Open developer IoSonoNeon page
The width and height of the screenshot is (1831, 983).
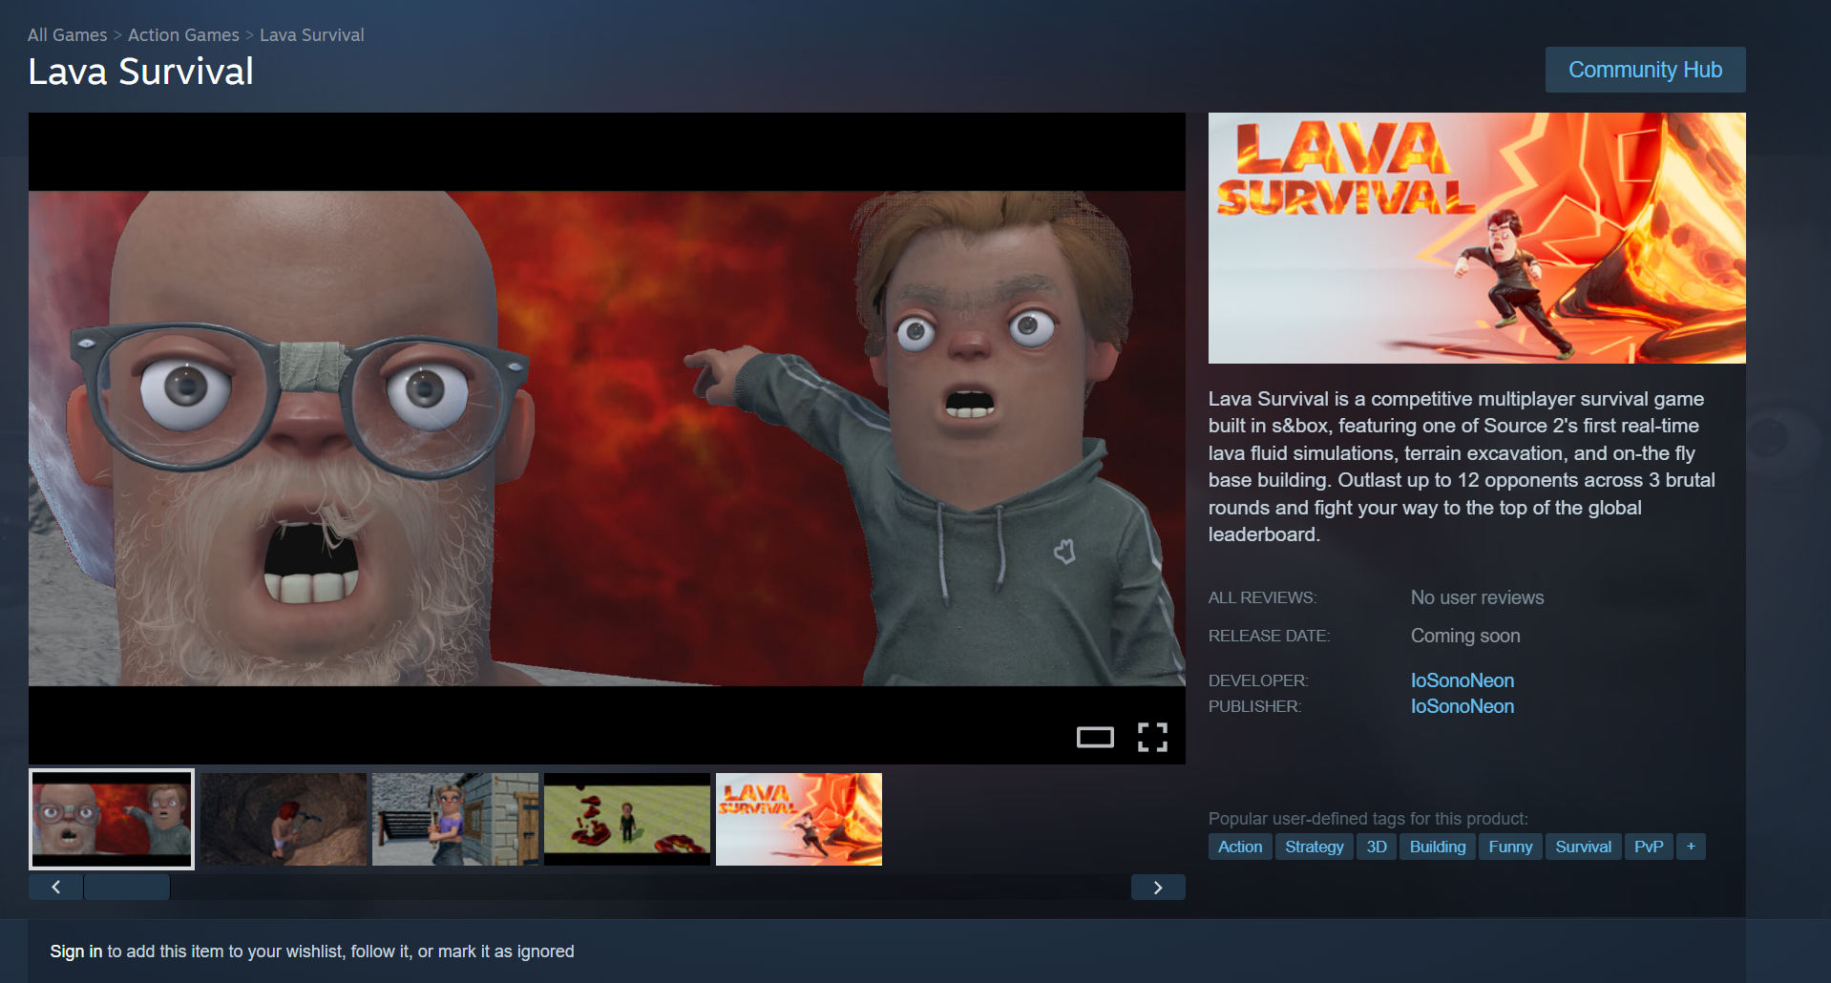pos(1463,680)
